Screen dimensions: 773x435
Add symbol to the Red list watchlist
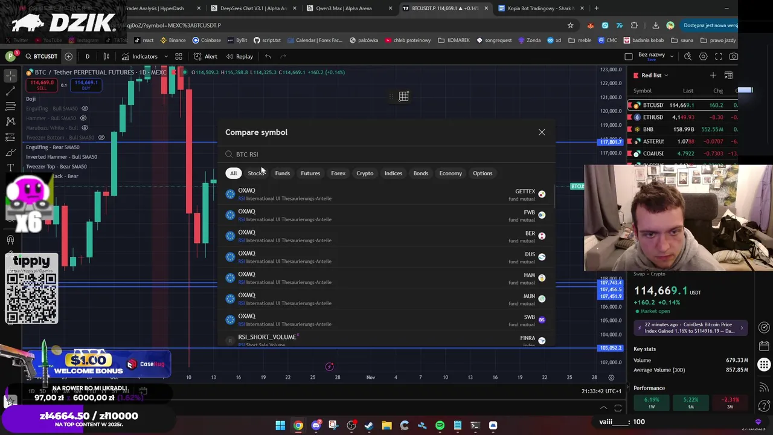[713, 75]
